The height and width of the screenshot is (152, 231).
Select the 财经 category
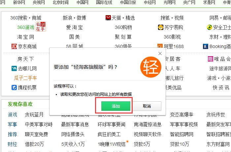(13, 144)
